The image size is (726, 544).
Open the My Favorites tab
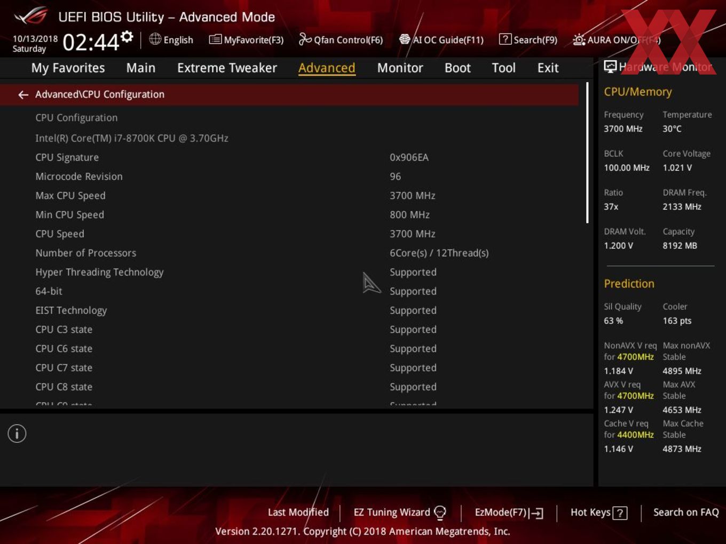[68, 68]
